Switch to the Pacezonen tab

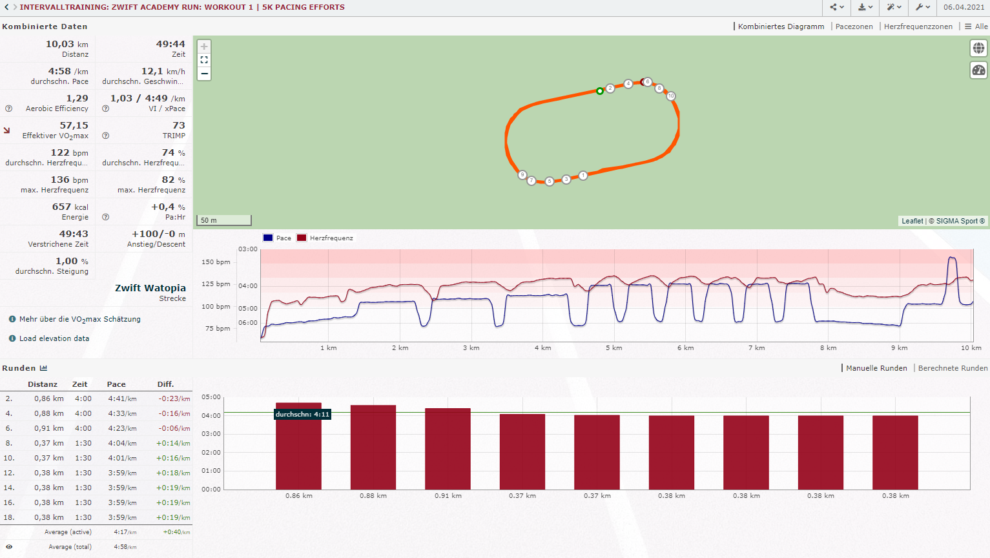click(x=854, y=26)
